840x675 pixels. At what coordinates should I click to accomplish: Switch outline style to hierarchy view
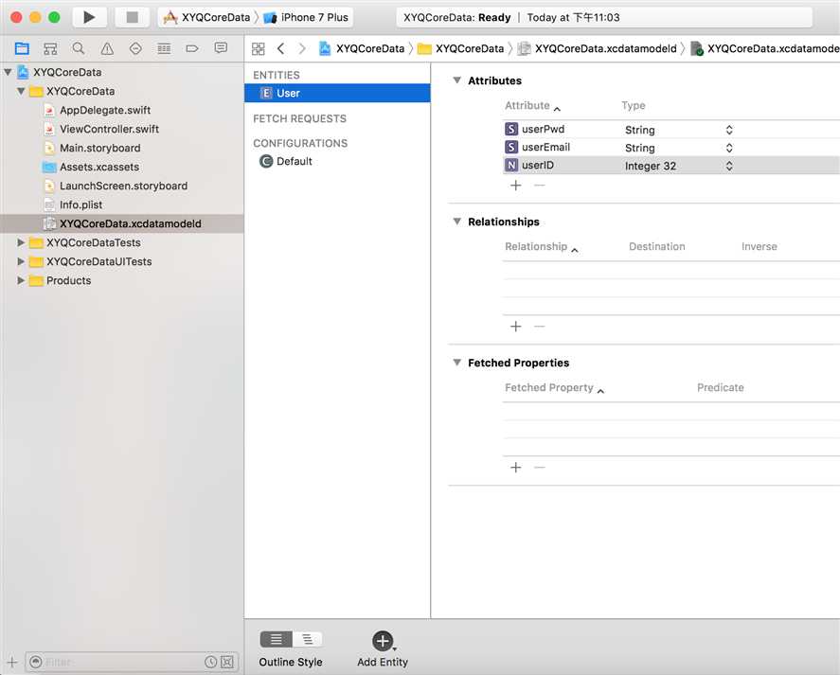308,639
